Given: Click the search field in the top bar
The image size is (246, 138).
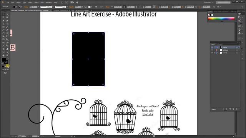Looking at the screenshot, I should (x=223, y=3).
